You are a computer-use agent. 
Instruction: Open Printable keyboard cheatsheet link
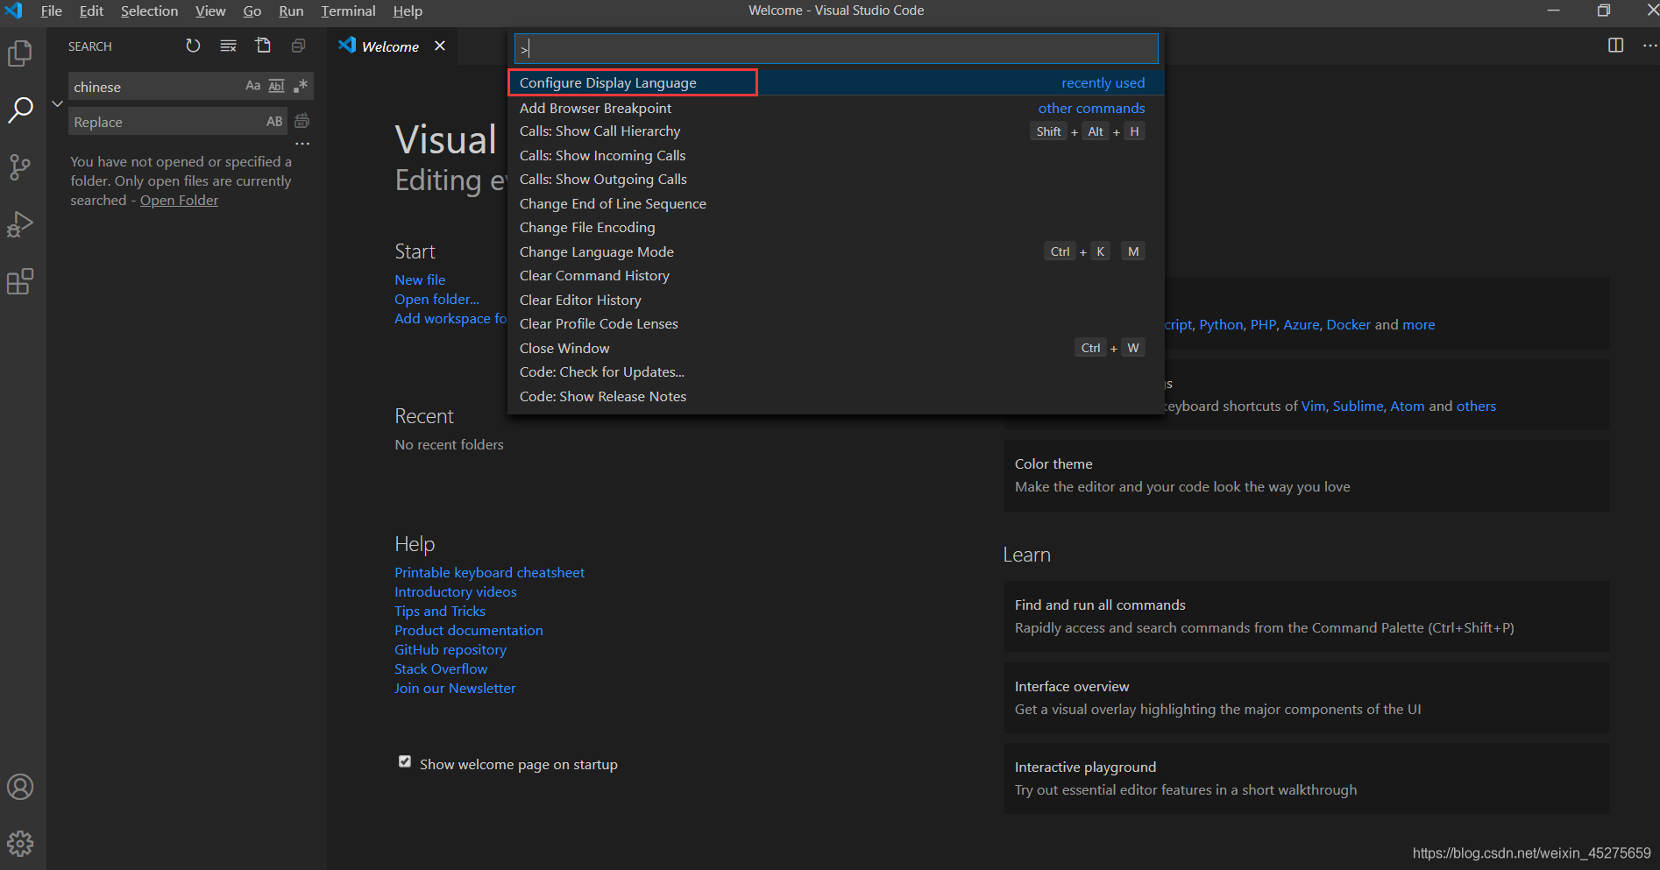(489, 572)
